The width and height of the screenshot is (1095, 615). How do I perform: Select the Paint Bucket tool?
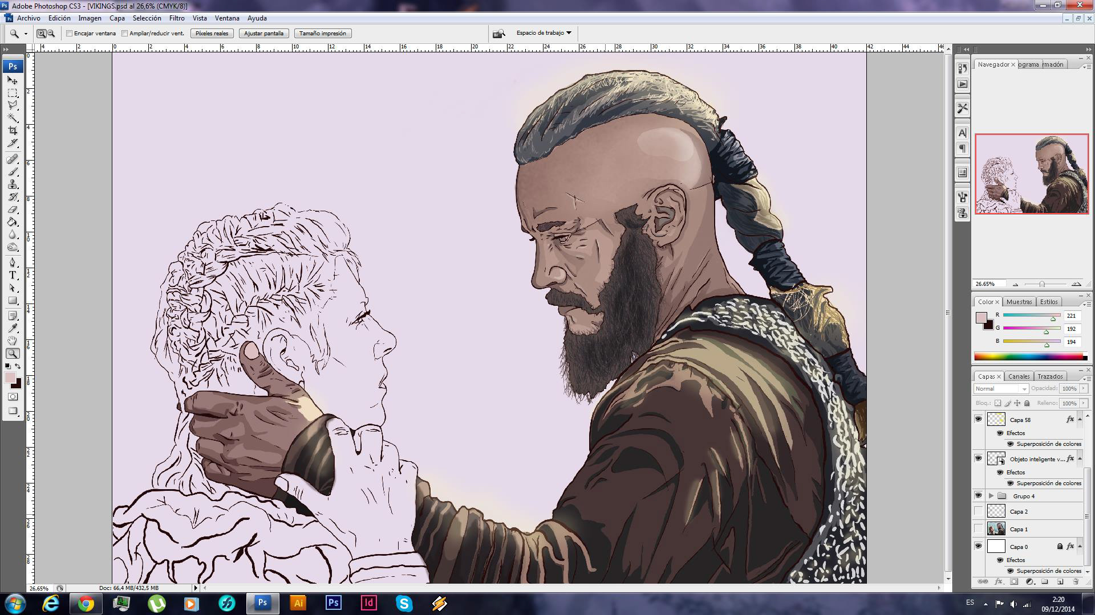pos(12,222)
